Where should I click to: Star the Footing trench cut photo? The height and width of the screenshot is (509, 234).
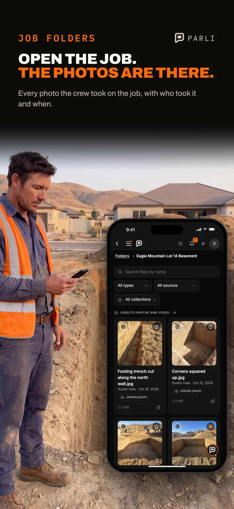[x=156, y=327]
